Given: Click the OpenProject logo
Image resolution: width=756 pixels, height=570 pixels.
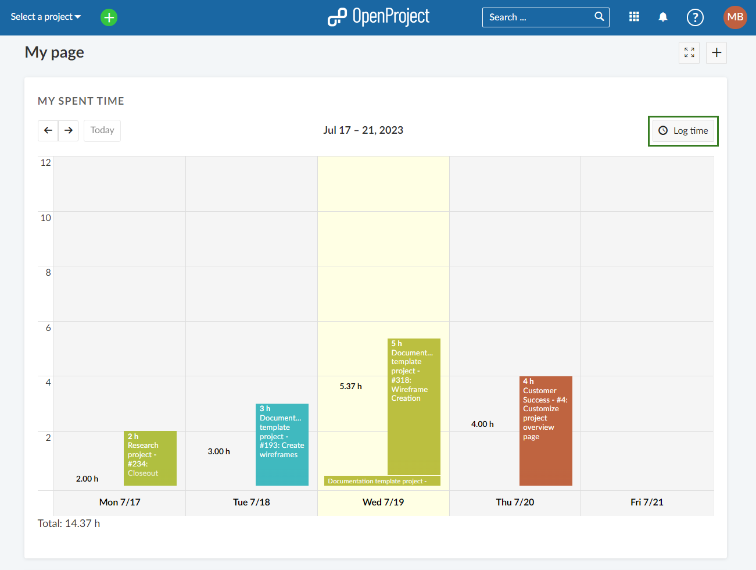Looking at the screenshot, I should 378,17.
